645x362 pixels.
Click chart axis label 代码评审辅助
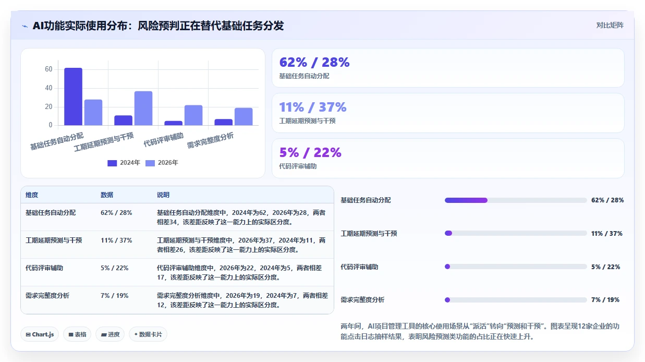[163, 140]
